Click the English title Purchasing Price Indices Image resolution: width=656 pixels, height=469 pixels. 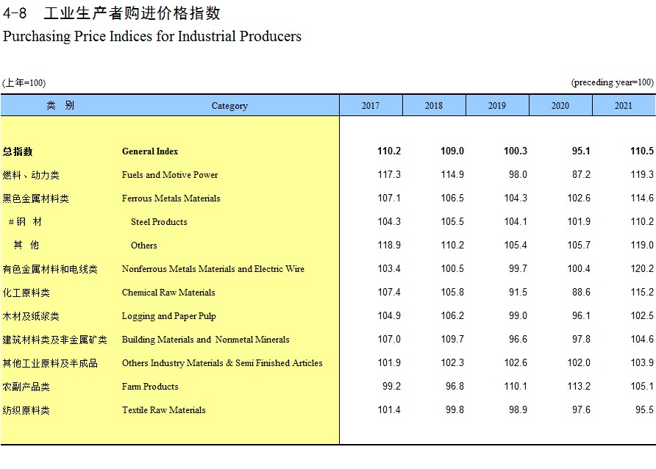152,36
